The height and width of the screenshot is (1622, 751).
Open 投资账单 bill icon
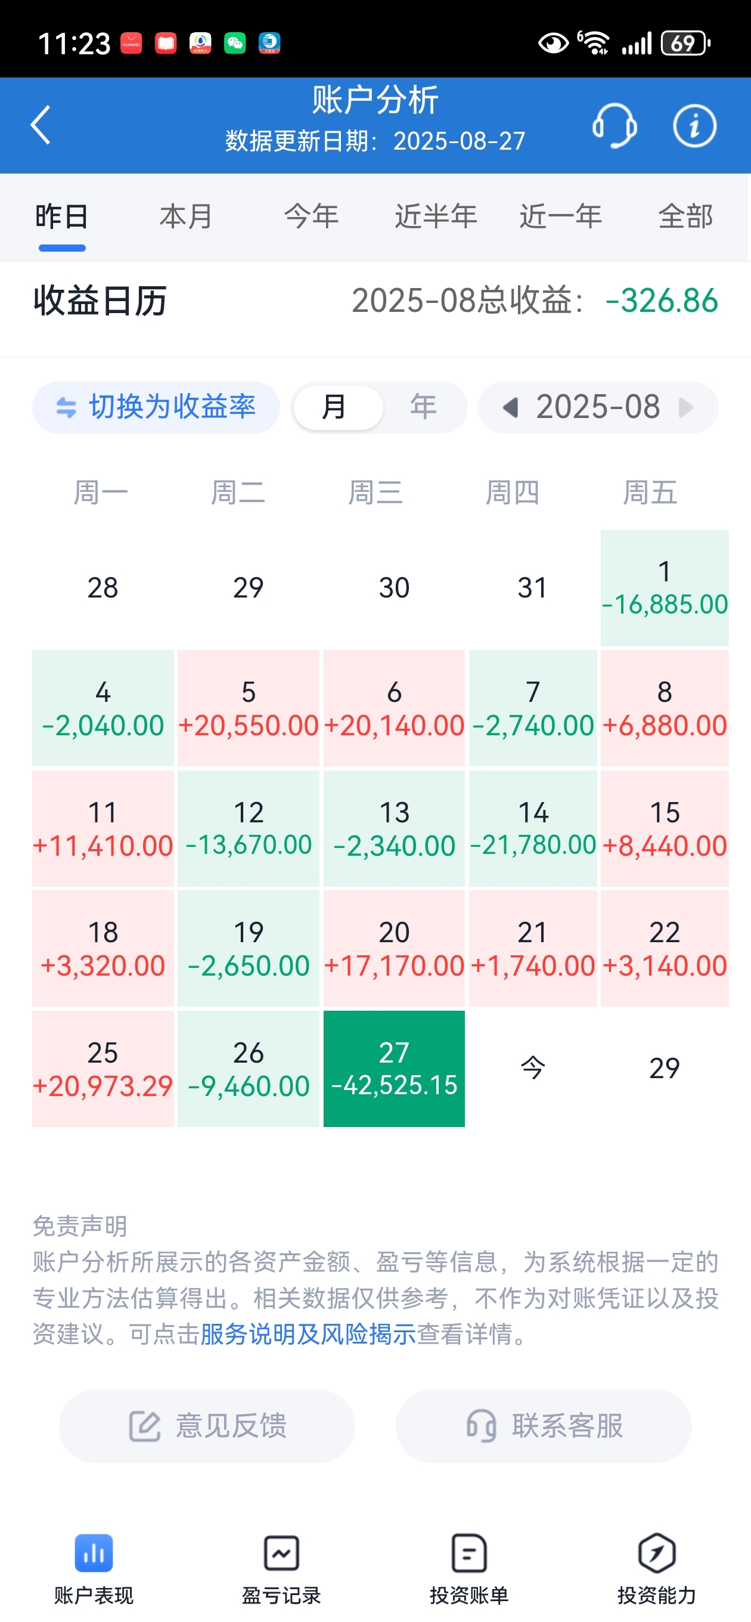(469, 1554)
